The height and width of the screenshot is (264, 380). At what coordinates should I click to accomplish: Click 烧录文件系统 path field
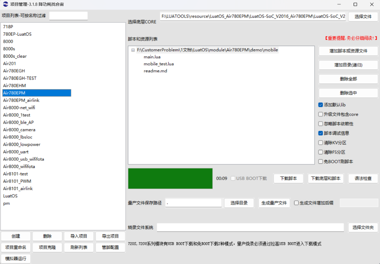point(251,227)
